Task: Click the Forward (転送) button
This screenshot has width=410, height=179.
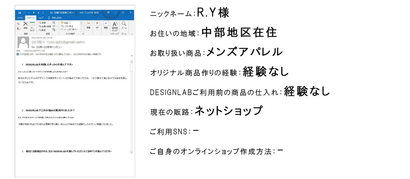Action: point(43,30)
